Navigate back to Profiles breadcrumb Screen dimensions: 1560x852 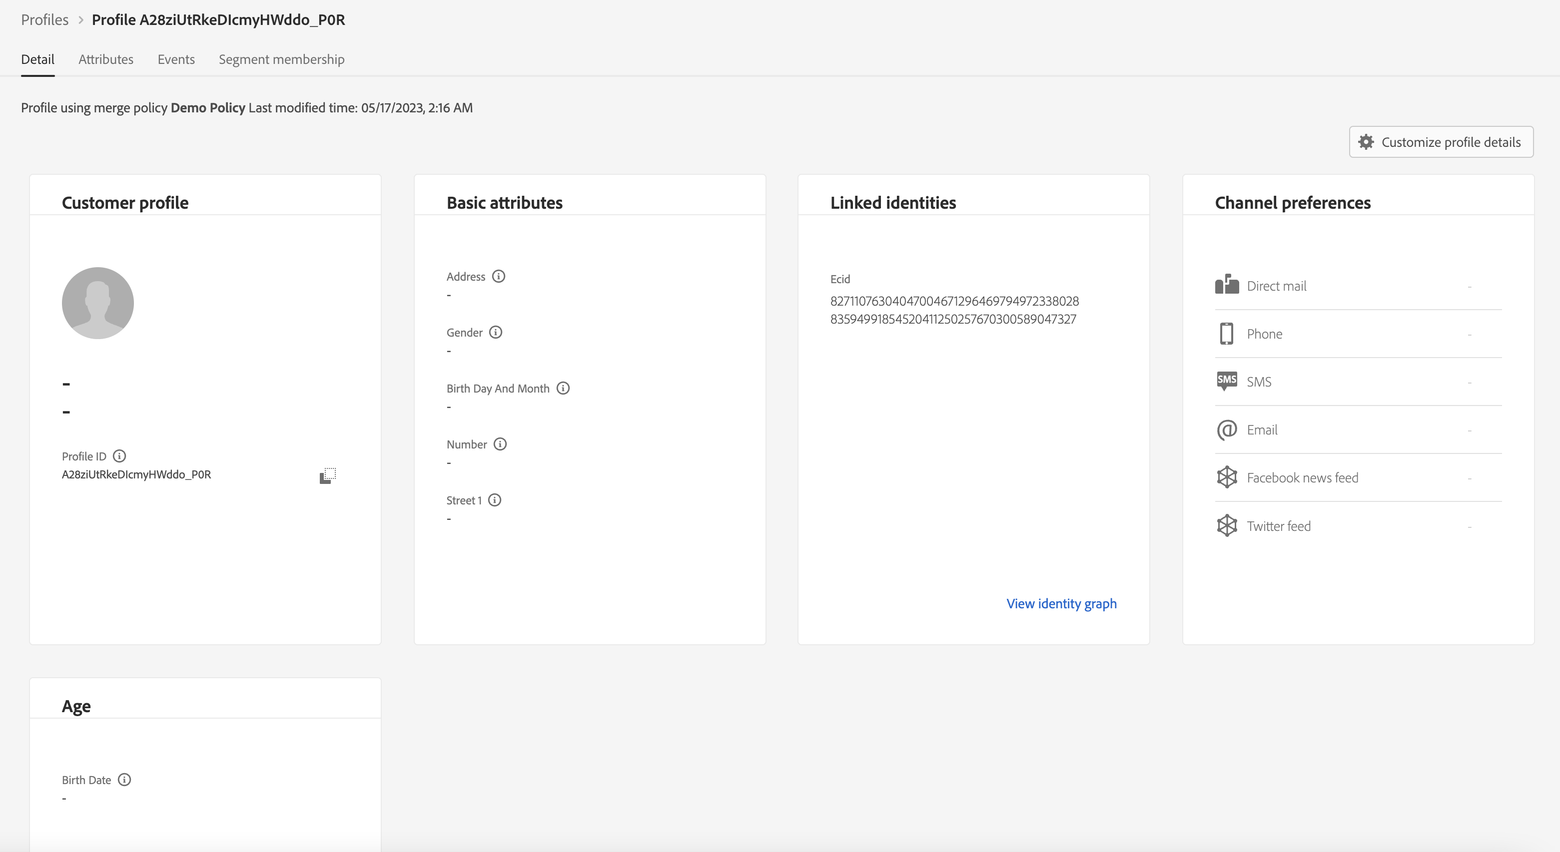45,20
